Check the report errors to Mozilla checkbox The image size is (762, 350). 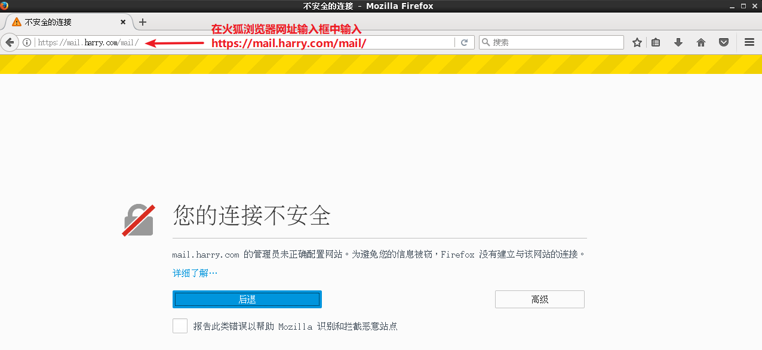click(180, 326)
